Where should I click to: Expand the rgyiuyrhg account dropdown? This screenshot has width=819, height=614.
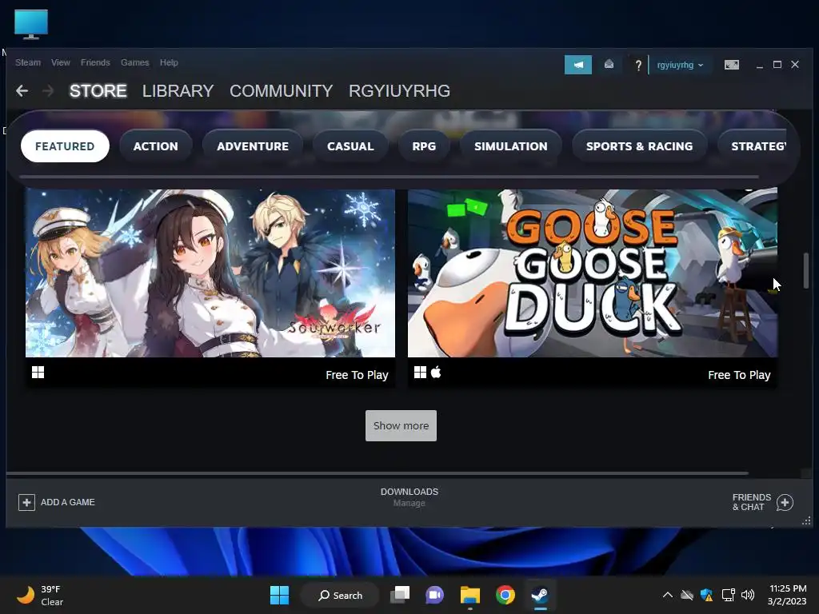coord(680,66)
